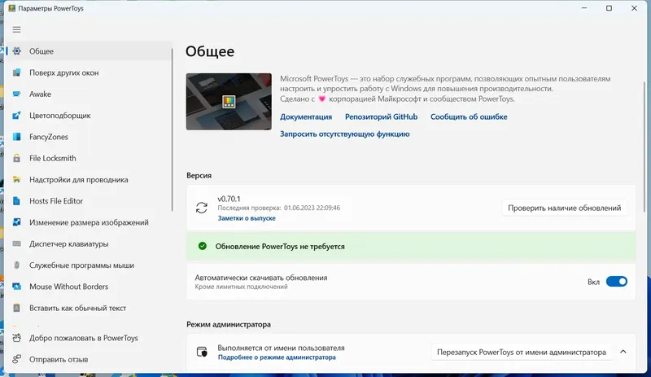Image resolution: width=651 pixels, height=377 pixels.
Task: Click the Отправить отзыв feedback icon
Action: coord(16,359)
